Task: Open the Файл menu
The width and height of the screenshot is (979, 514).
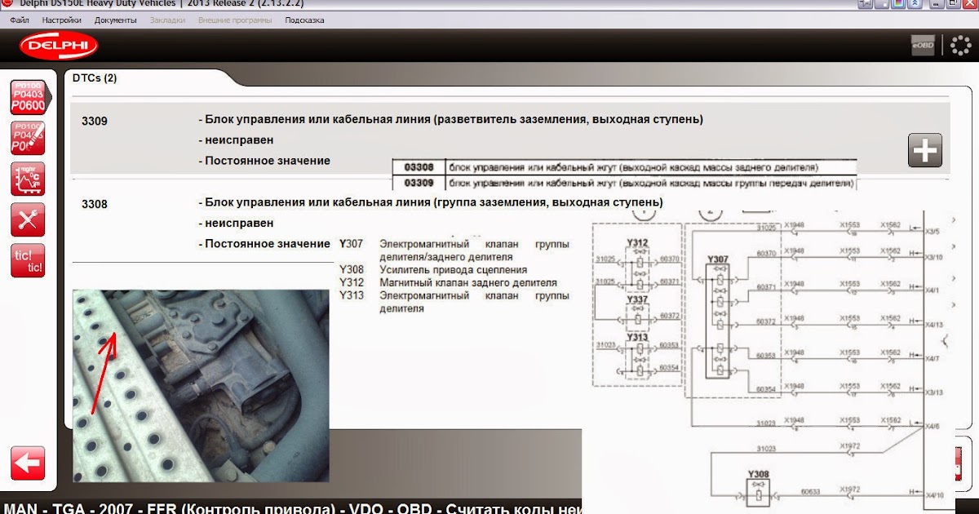Action: point(20,20)
